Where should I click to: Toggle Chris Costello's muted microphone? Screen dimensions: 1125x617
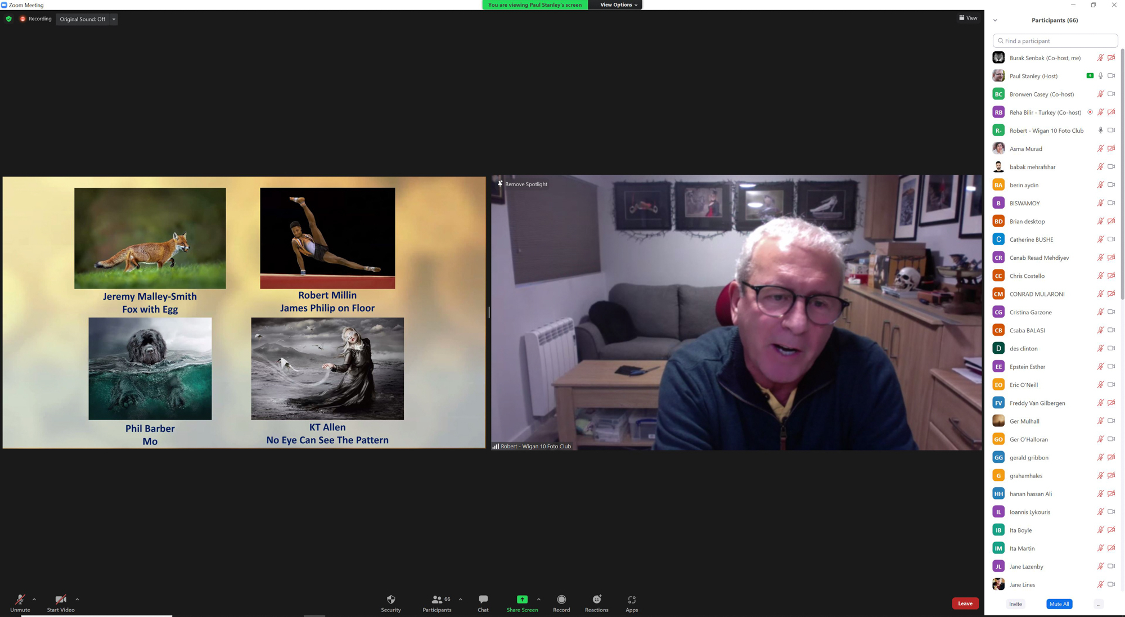(1100, 276)
